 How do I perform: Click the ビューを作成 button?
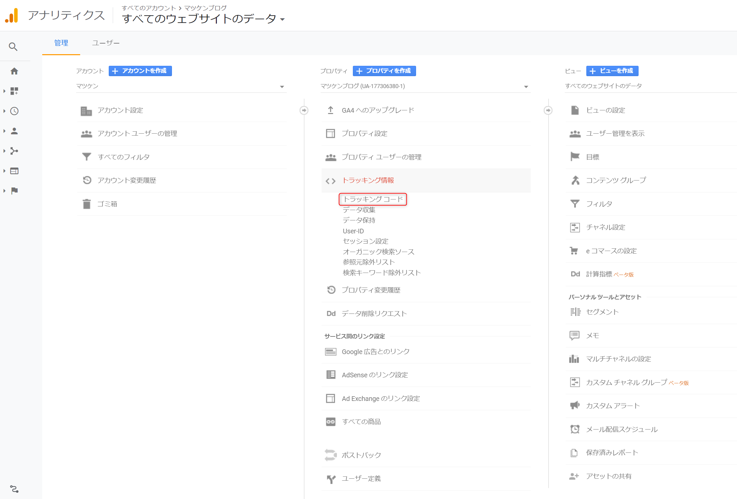click(x=612, y=71)
